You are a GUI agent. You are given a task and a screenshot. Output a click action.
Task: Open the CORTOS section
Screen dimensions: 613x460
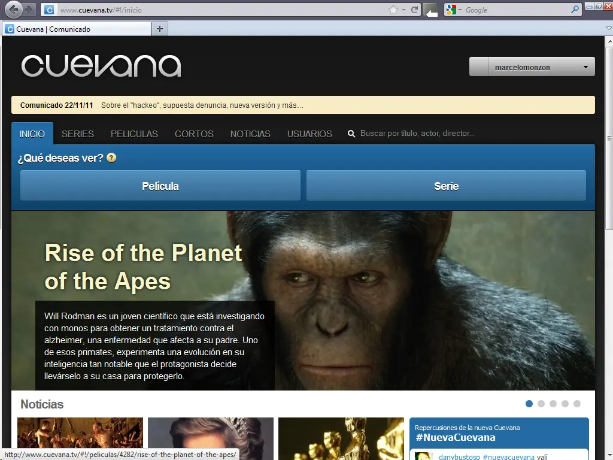click(x=194, y=134)
